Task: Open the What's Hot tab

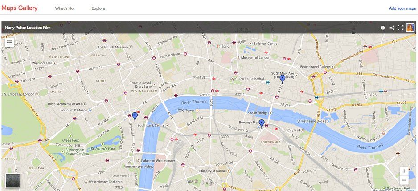Action: coord(65,8)
